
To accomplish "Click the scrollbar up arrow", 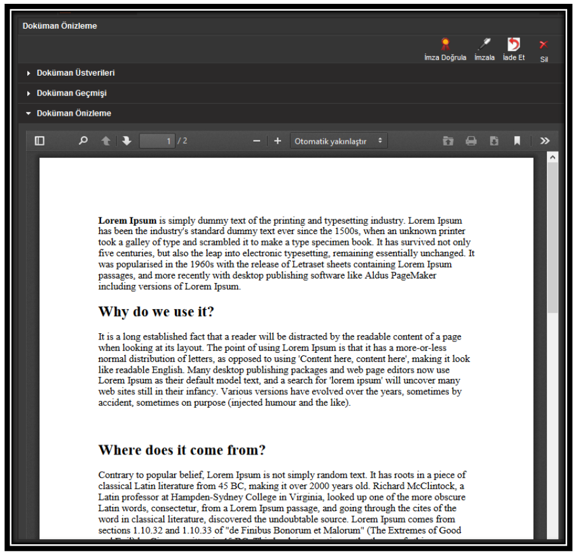I will click(x=553, y=157).
